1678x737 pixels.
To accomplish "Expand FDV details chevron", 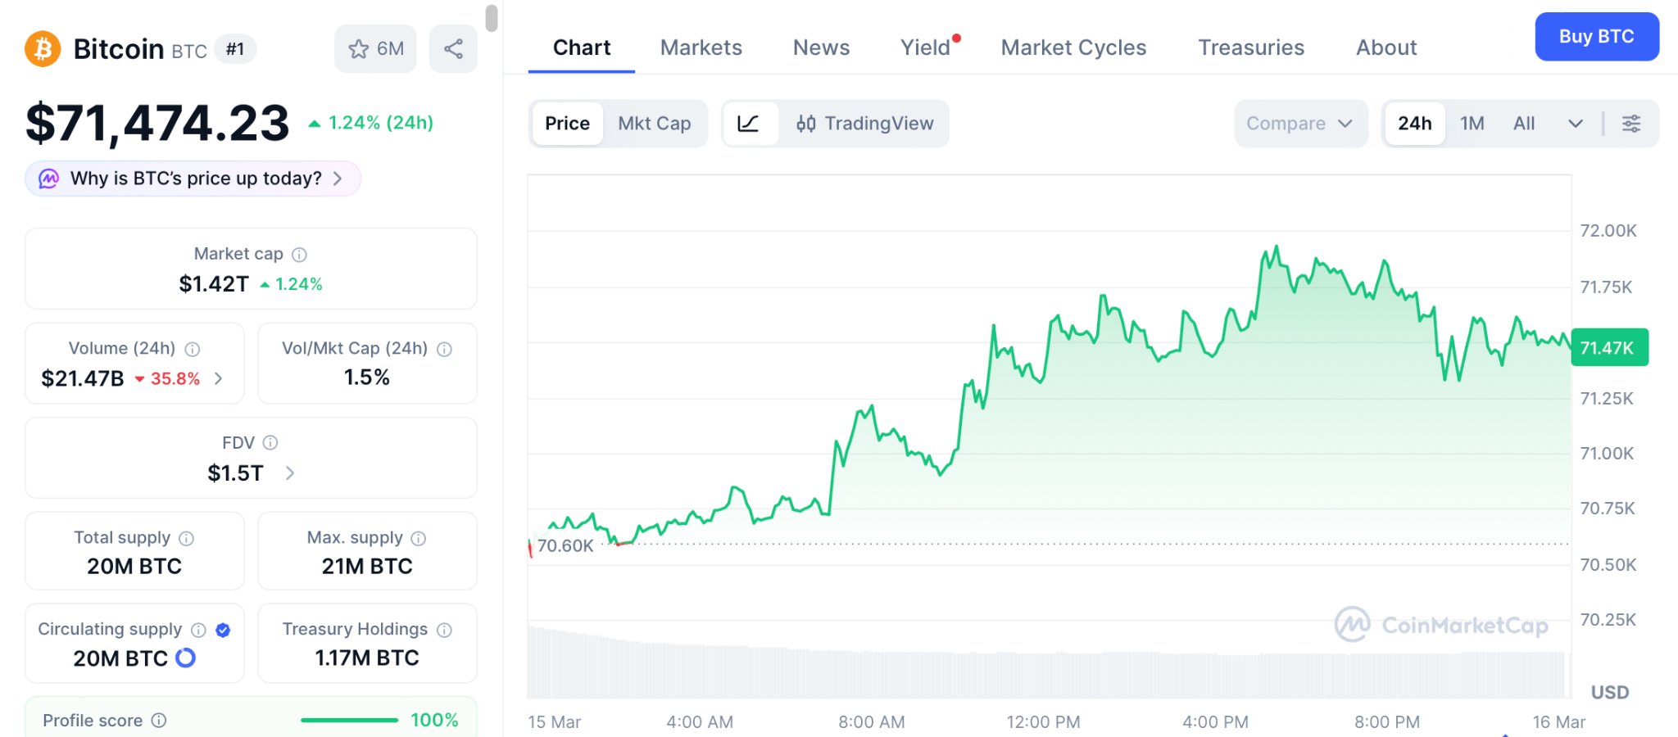I will pos(289,473).
